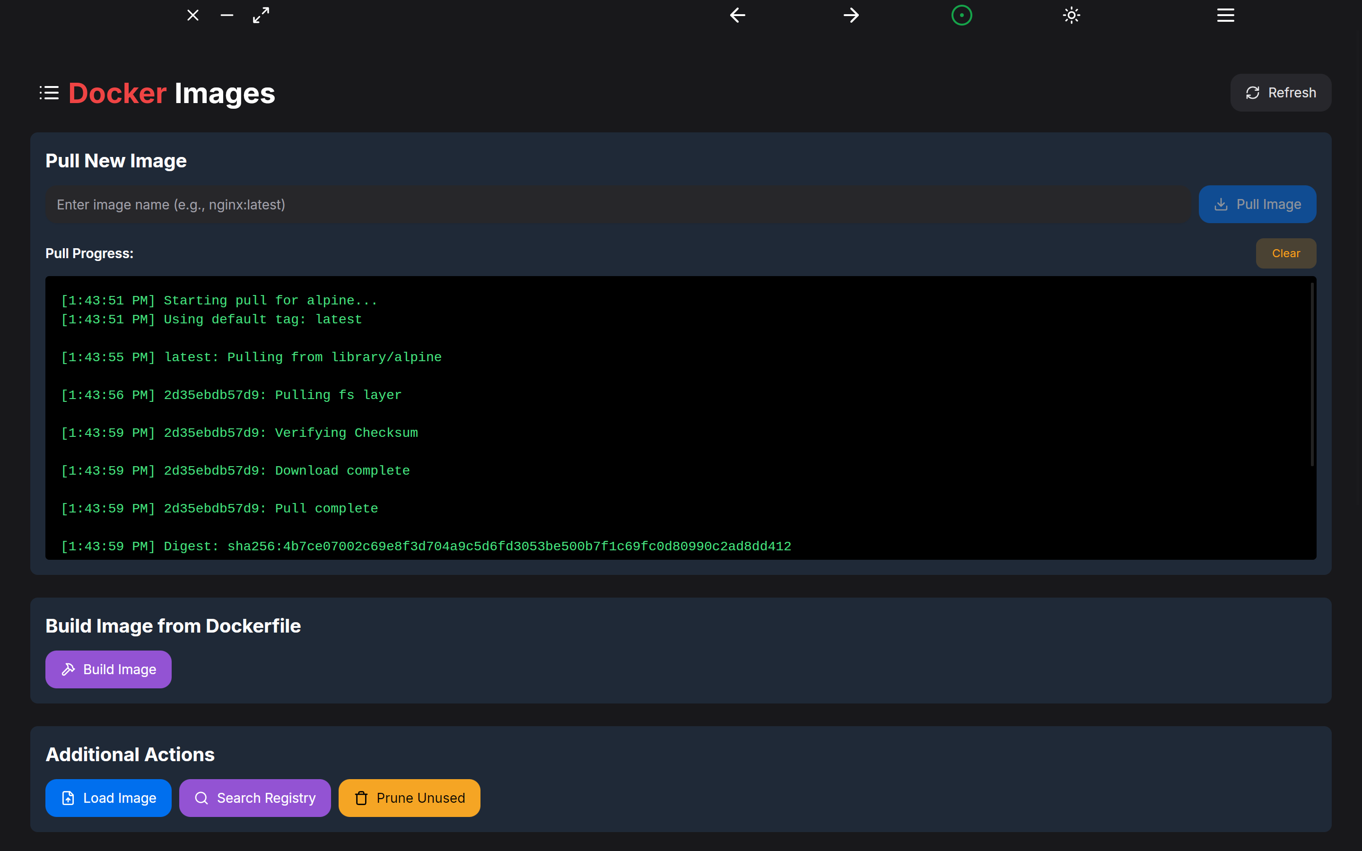Click the download icon on Pull Image

(x=1221, y=204)
